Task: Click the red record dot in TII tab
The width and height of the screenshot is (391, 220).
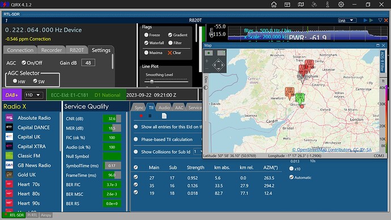Action: coord(141,116)
